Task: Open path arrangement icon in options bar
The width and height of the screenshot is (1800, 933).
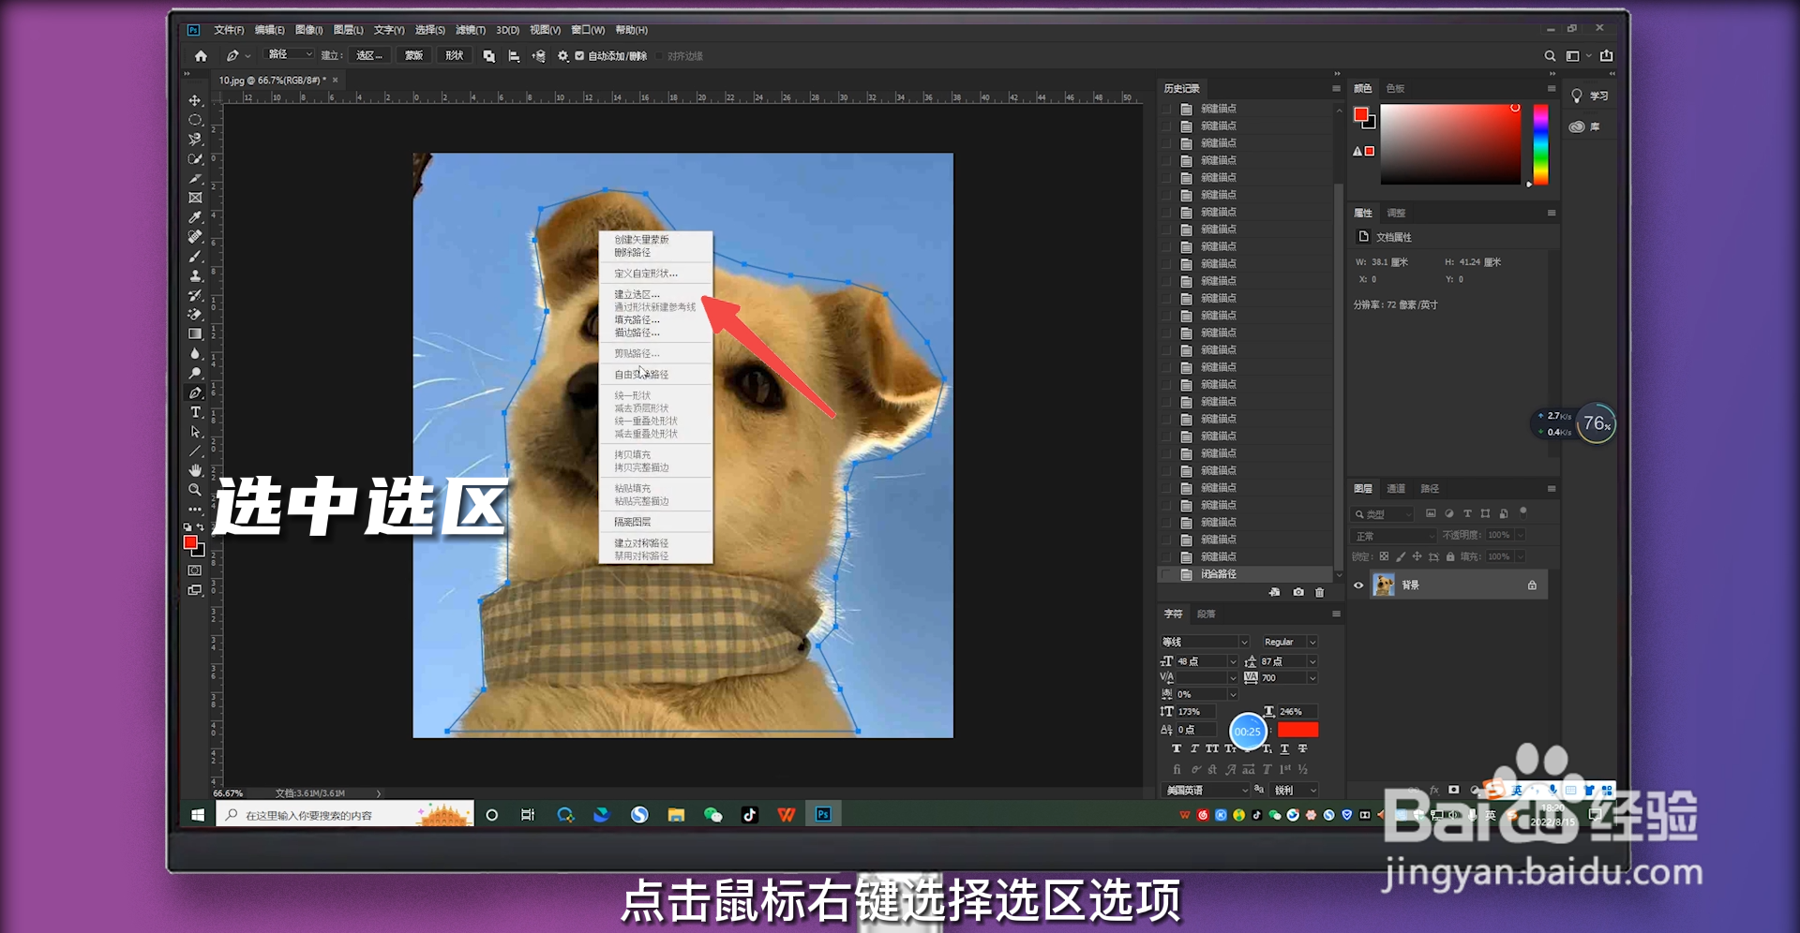Action: pyautogui.click(x=539, y=56)
